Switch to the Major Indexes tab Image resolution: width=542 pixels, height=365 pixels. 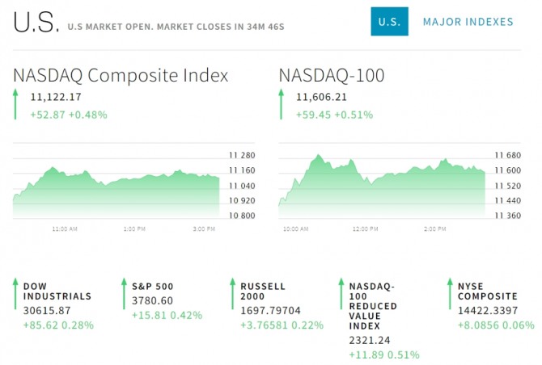pos(468,22)
